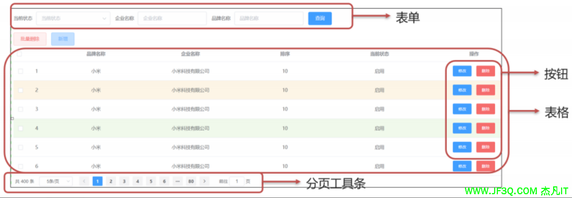Image resolution: width=572 pixels, height=198 pixels.
Task: Click 修改 button for row 1
Action: (x=462, y=71)
